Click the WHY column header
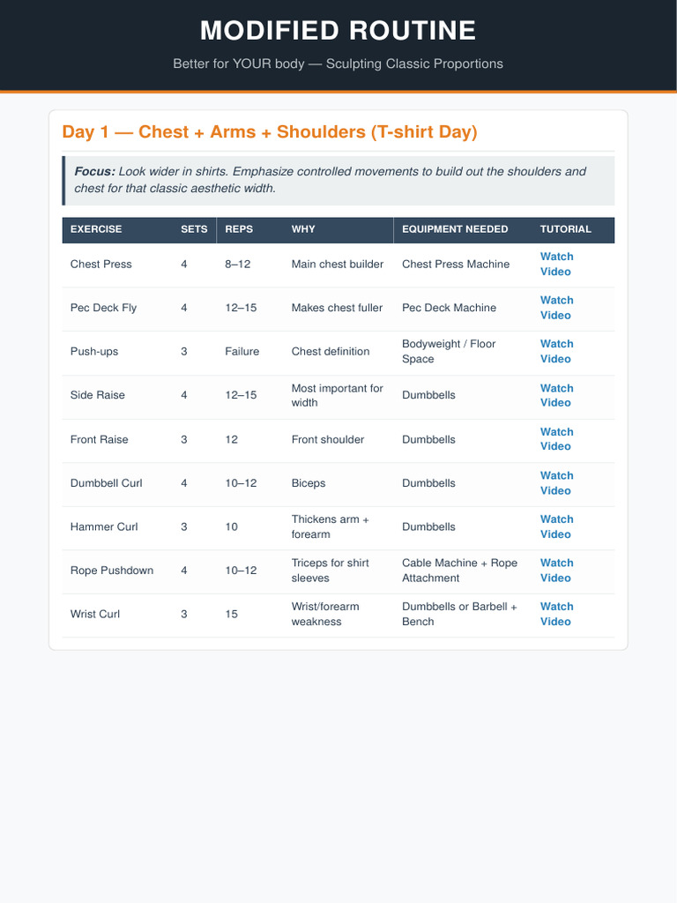 coord(303,229)
